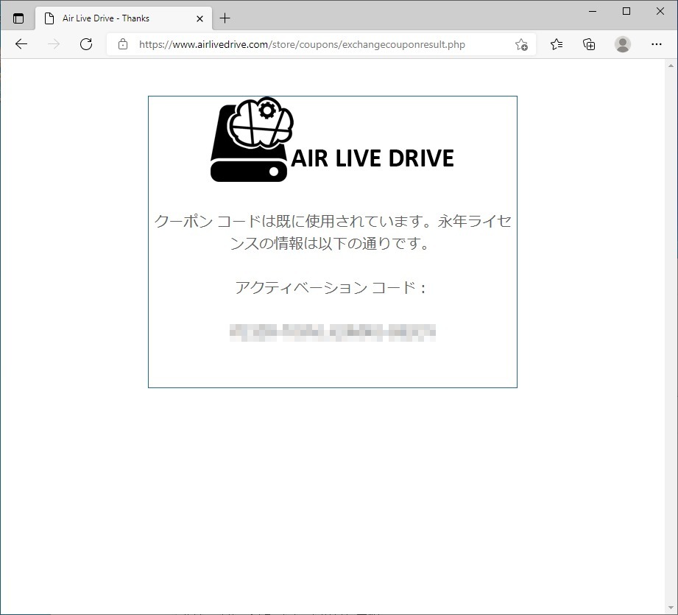Click the scrollbar down arrow

(671, 608)
